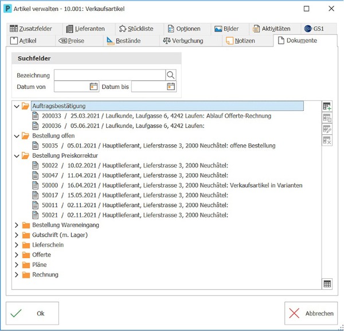This screenshot has width=344, height=331.
Task: Click the Lieferschein folder icon
Action: [x=26, y=245]
